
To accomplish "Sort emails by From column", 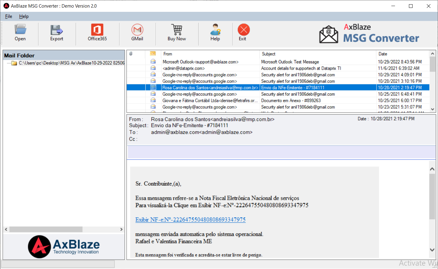I will tap(168, 54).
